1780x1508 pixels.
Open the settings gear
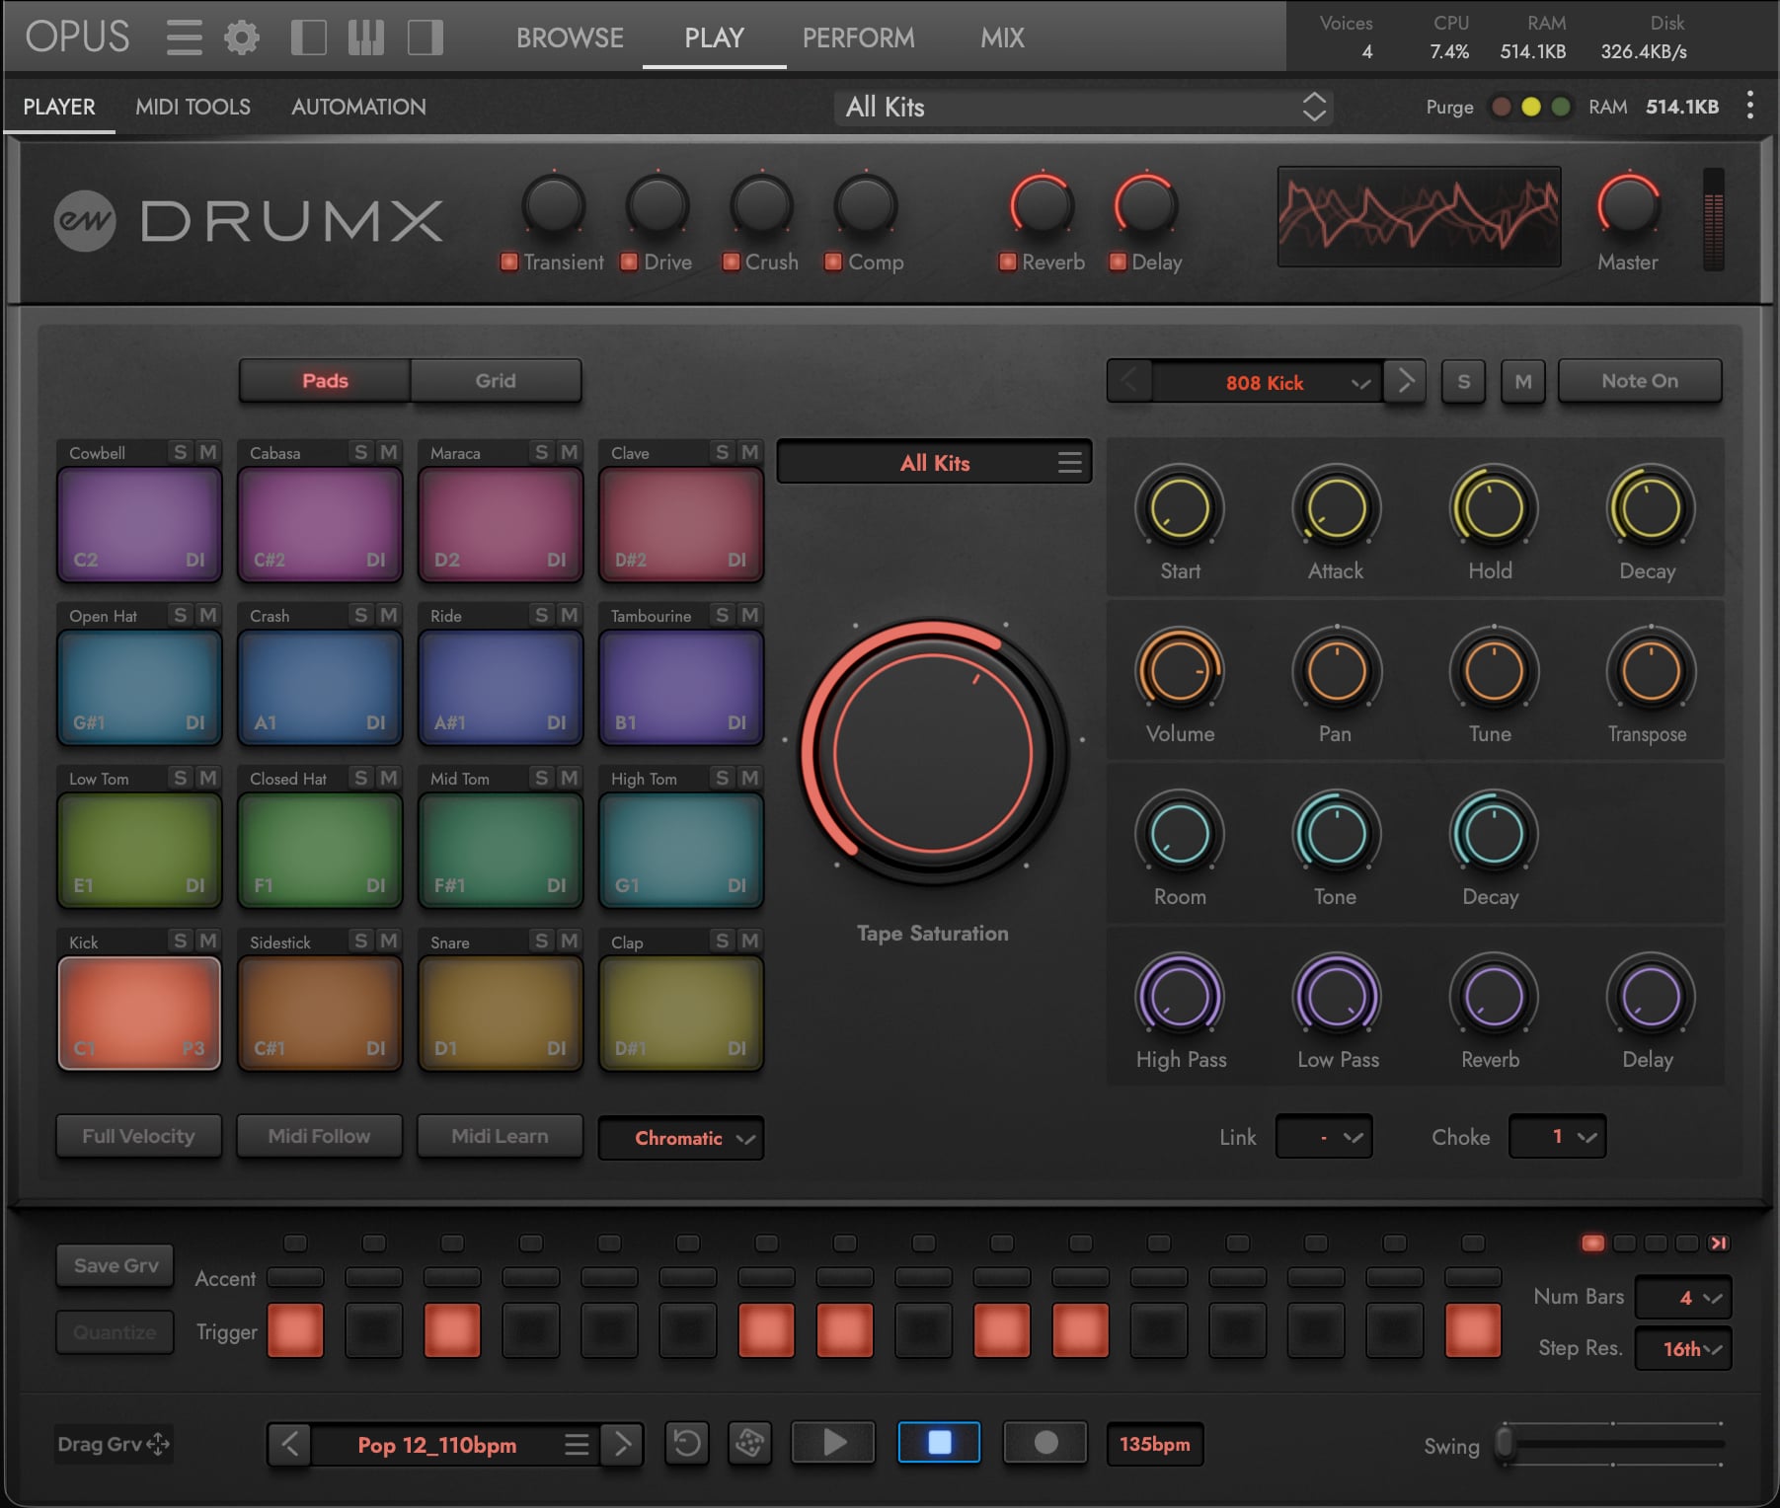point(241,38)
